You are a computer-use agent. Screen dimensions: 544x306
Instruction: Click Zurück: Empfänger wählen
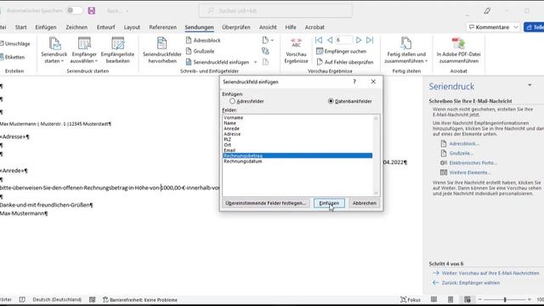point(470,283)
